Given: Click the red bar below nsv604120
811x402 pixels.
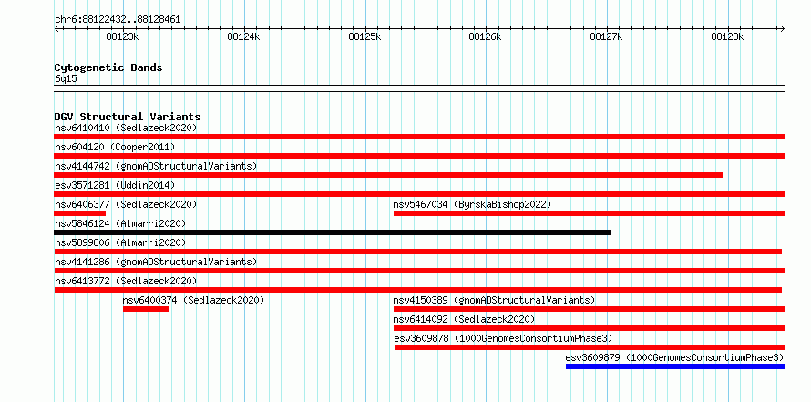Looking at the screenshot, I should 419,156.
